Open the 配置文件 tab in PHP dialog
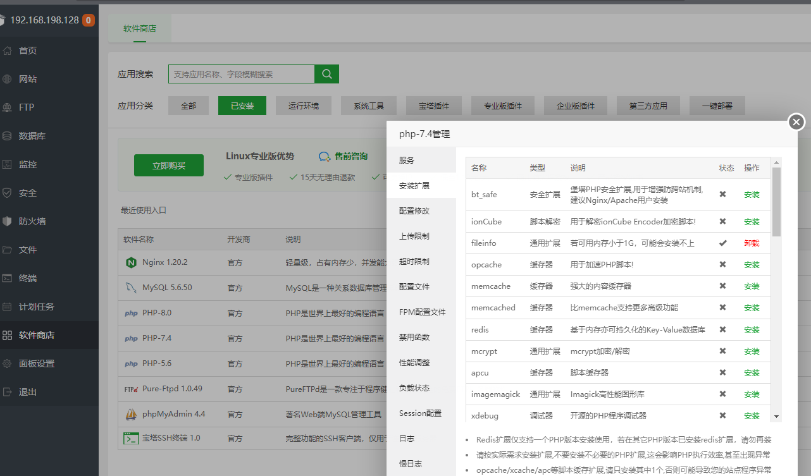The width and height of the screenshot is (811, 476). (x=421, y=286)
